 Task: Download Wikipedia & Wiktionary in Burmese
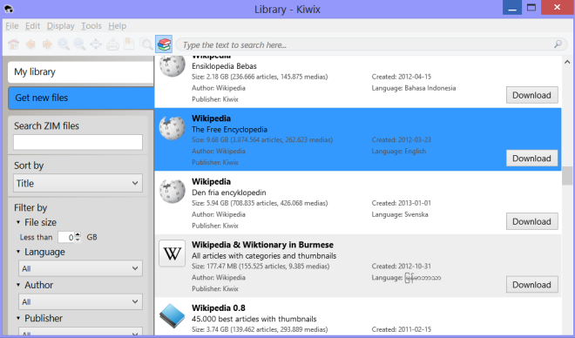click(x=531, y=285)
